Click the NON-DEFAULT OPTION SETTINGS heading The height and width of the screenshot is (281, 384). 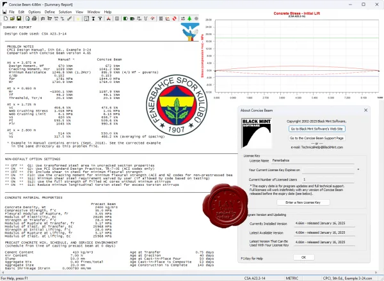33,159
